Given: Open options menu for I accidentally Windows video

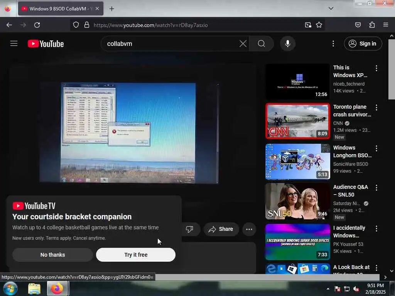Looking at the screenshot, I should point(376,229).
